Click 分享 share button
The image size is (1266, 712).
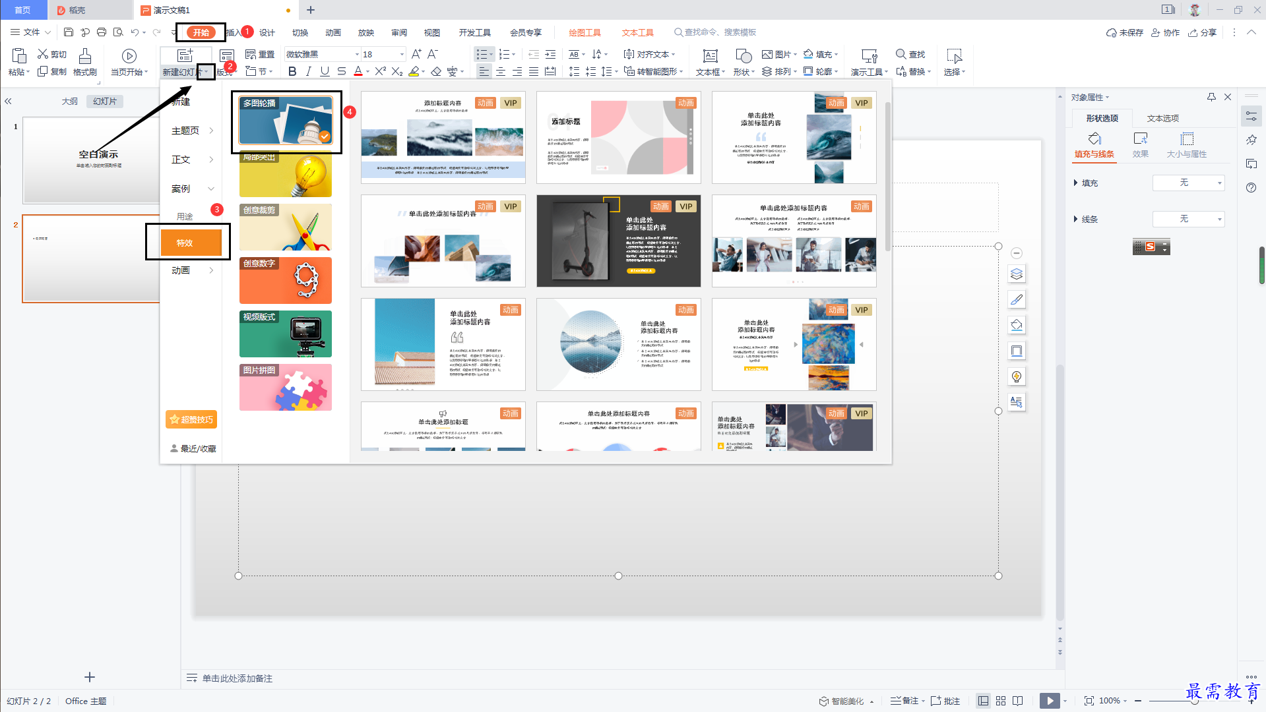(1203, 32)
